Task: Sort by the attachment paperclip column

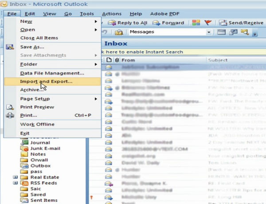Action: (117, 60)
